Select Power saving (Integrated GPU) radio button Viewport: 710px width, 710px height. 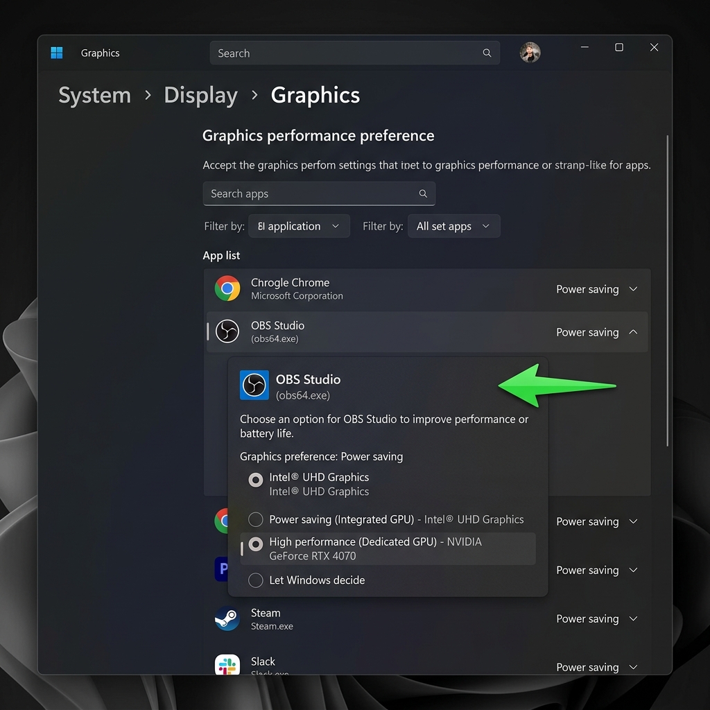coord(256,519)
